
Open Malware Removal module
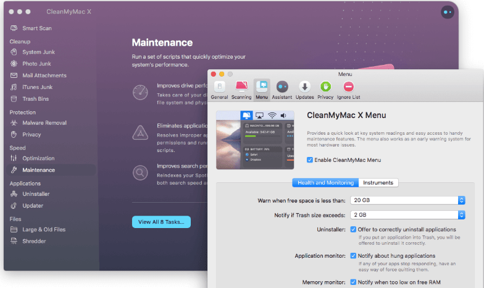44,122
